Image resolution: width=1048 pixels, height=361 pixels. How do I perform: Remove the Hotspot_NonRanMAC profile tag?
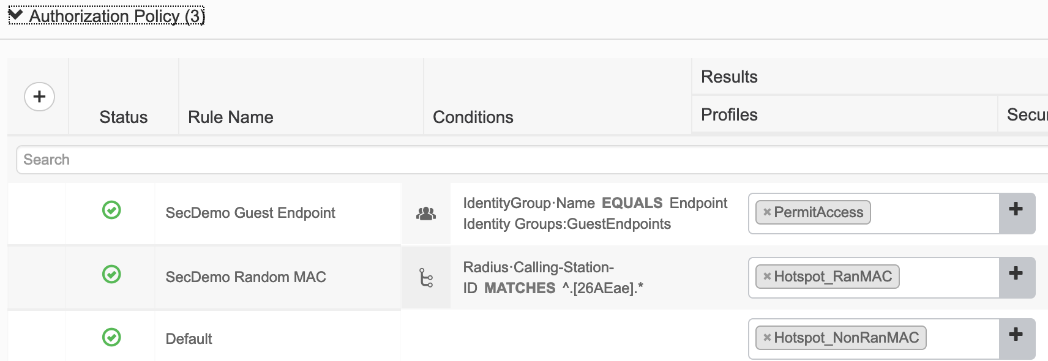[766, 338]
